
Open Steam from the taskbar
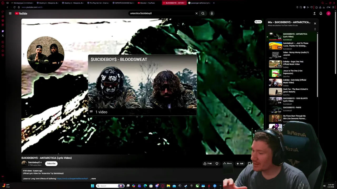click(186, 186)
